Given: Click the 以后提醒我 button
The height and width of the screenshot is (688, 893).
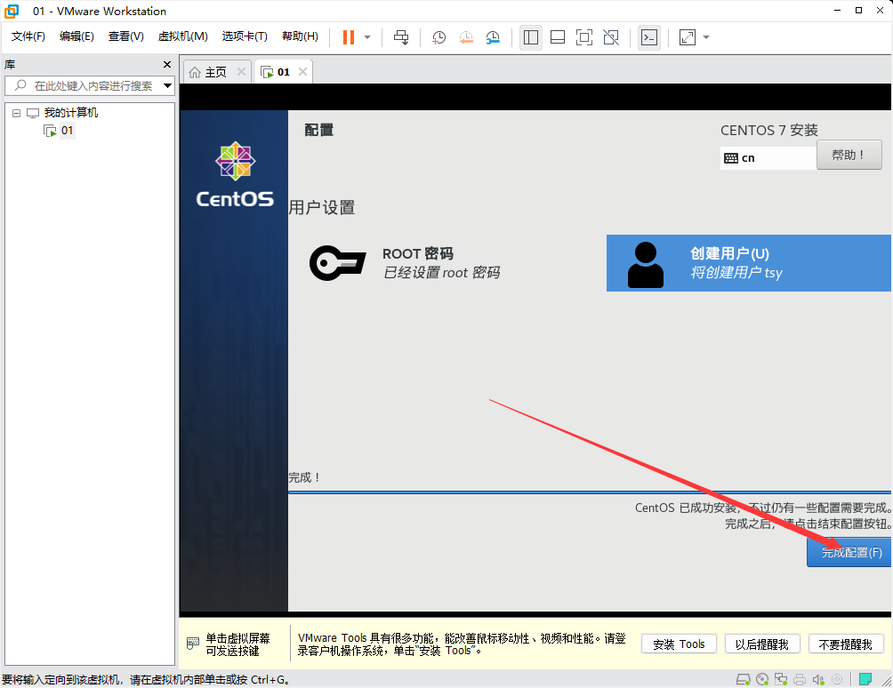Looking at the screenshot, I should click(x=762, y=644).
